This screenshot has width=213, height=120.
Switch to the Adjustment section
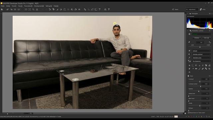192,9
